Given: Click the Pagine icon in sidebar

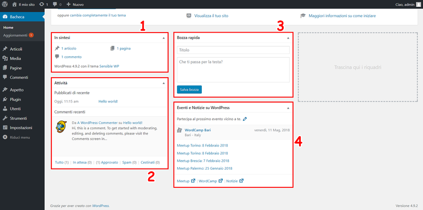Looking at the screenshot, I should point(5,68).
